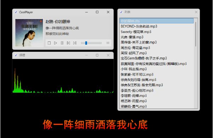Select 周传雄-关不上的窗.mp3 in playlist

157,42
